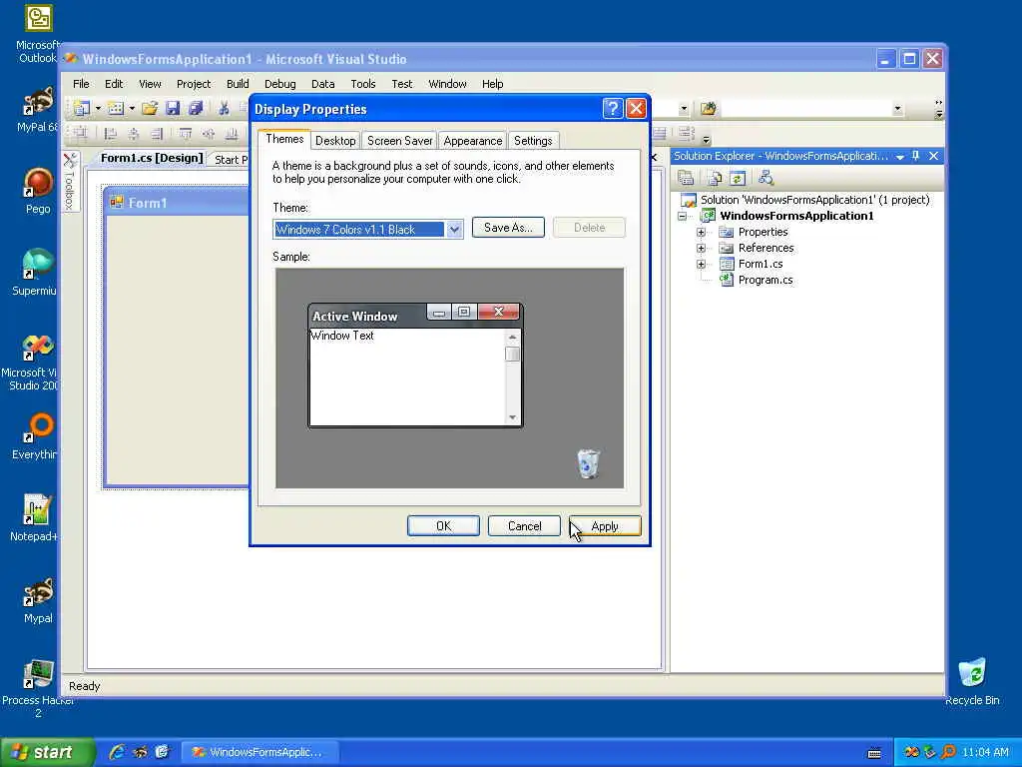Viewport: 1022px width, 767px height.
Task: Open the Build menu
Action: 238,84
